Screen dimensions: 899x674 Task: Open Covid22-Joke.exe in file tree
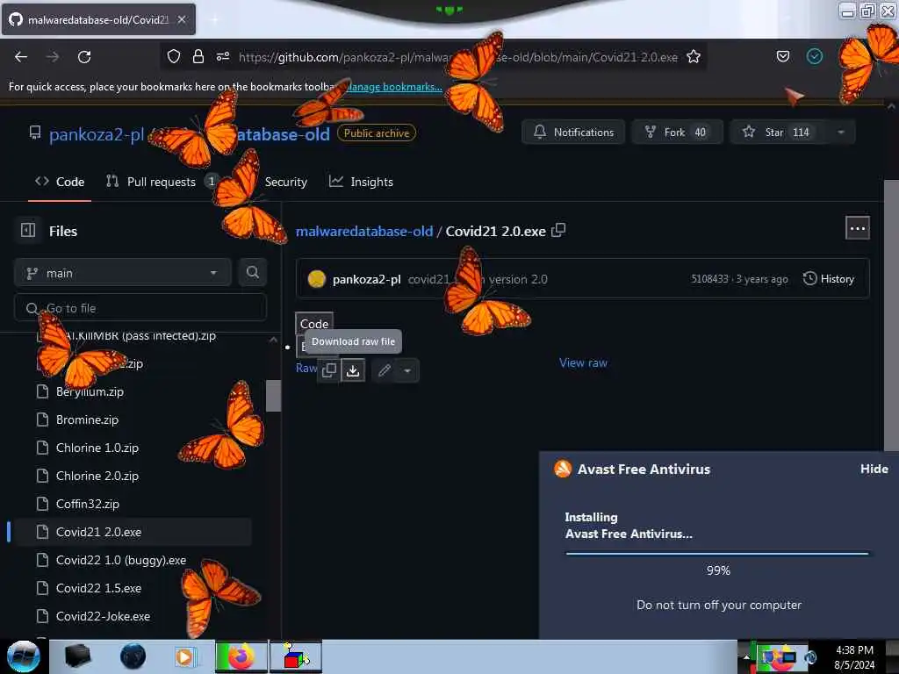(103, 616)
